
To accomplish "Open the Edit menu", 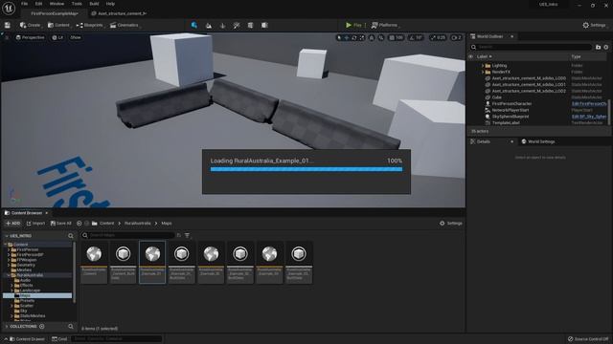I will [x=38, y=4].
